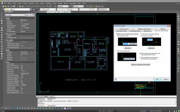
Task: Open the BYLAYER lineweight dropdown
Action: (88, 9)
